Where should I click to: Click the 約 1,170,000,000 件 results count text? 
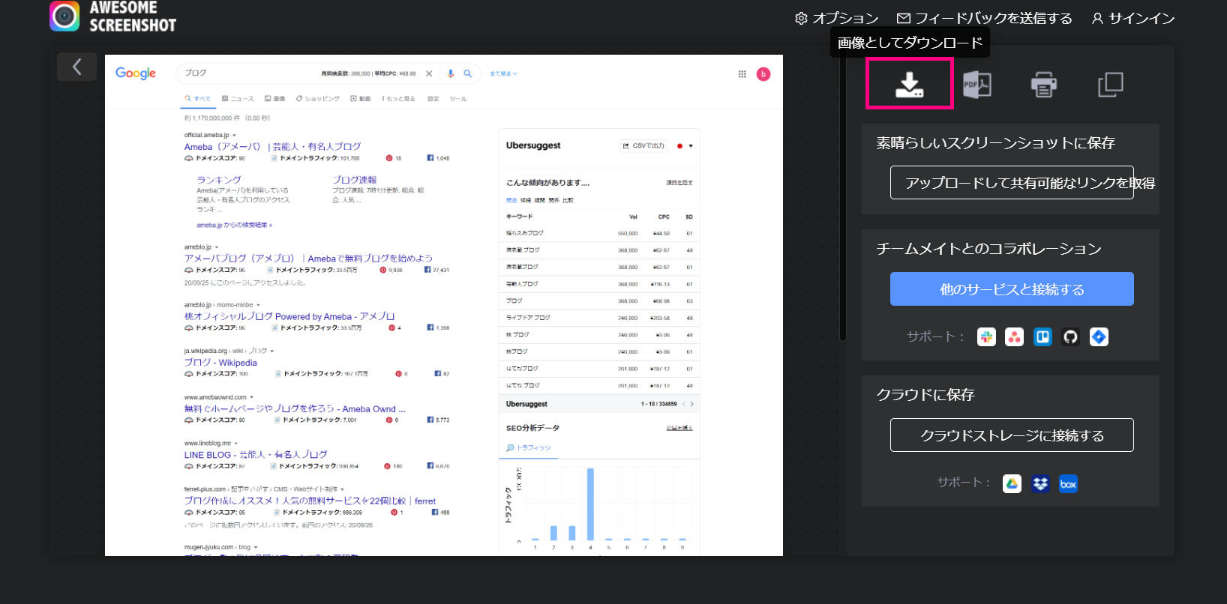point(226,118)
